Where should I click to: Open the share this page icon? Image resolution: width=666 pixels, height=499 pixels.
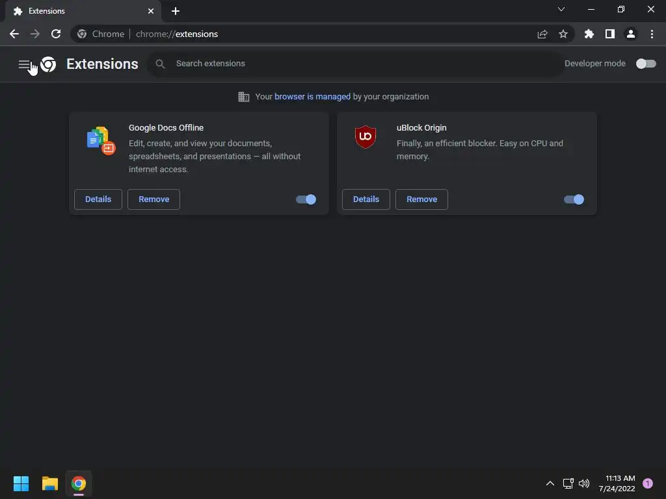pyautogui.click(x=542, y=34)
